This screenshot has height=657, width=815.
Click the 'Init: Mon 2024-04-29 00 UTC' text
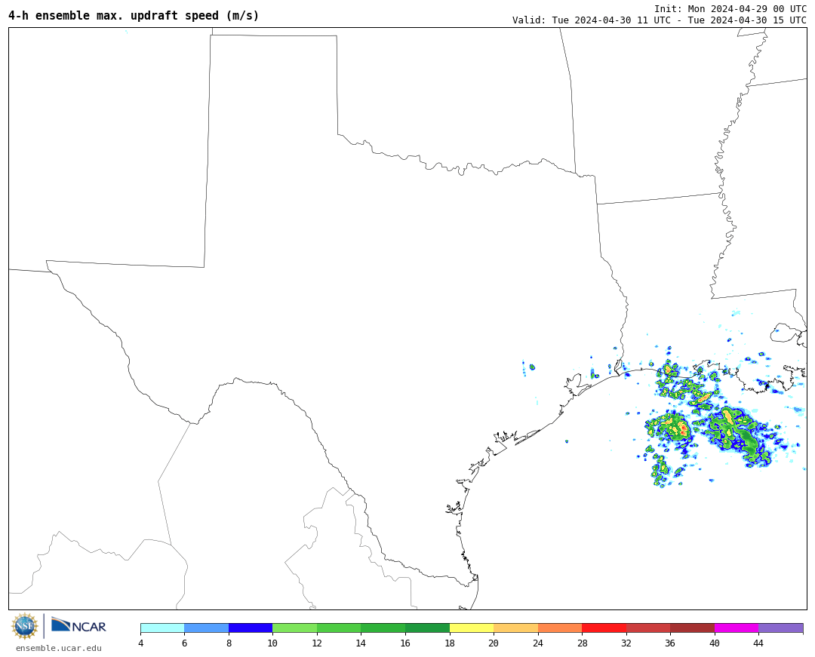pyautogui.click(x=730, y=9)
